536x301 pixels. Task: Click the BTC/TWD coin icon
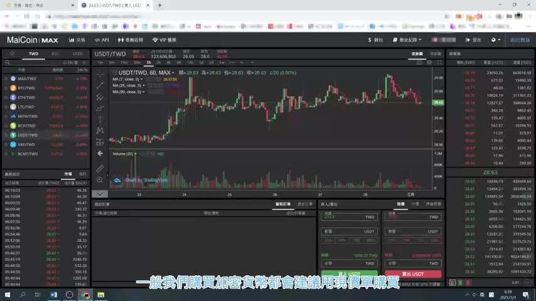click(13, 88)
